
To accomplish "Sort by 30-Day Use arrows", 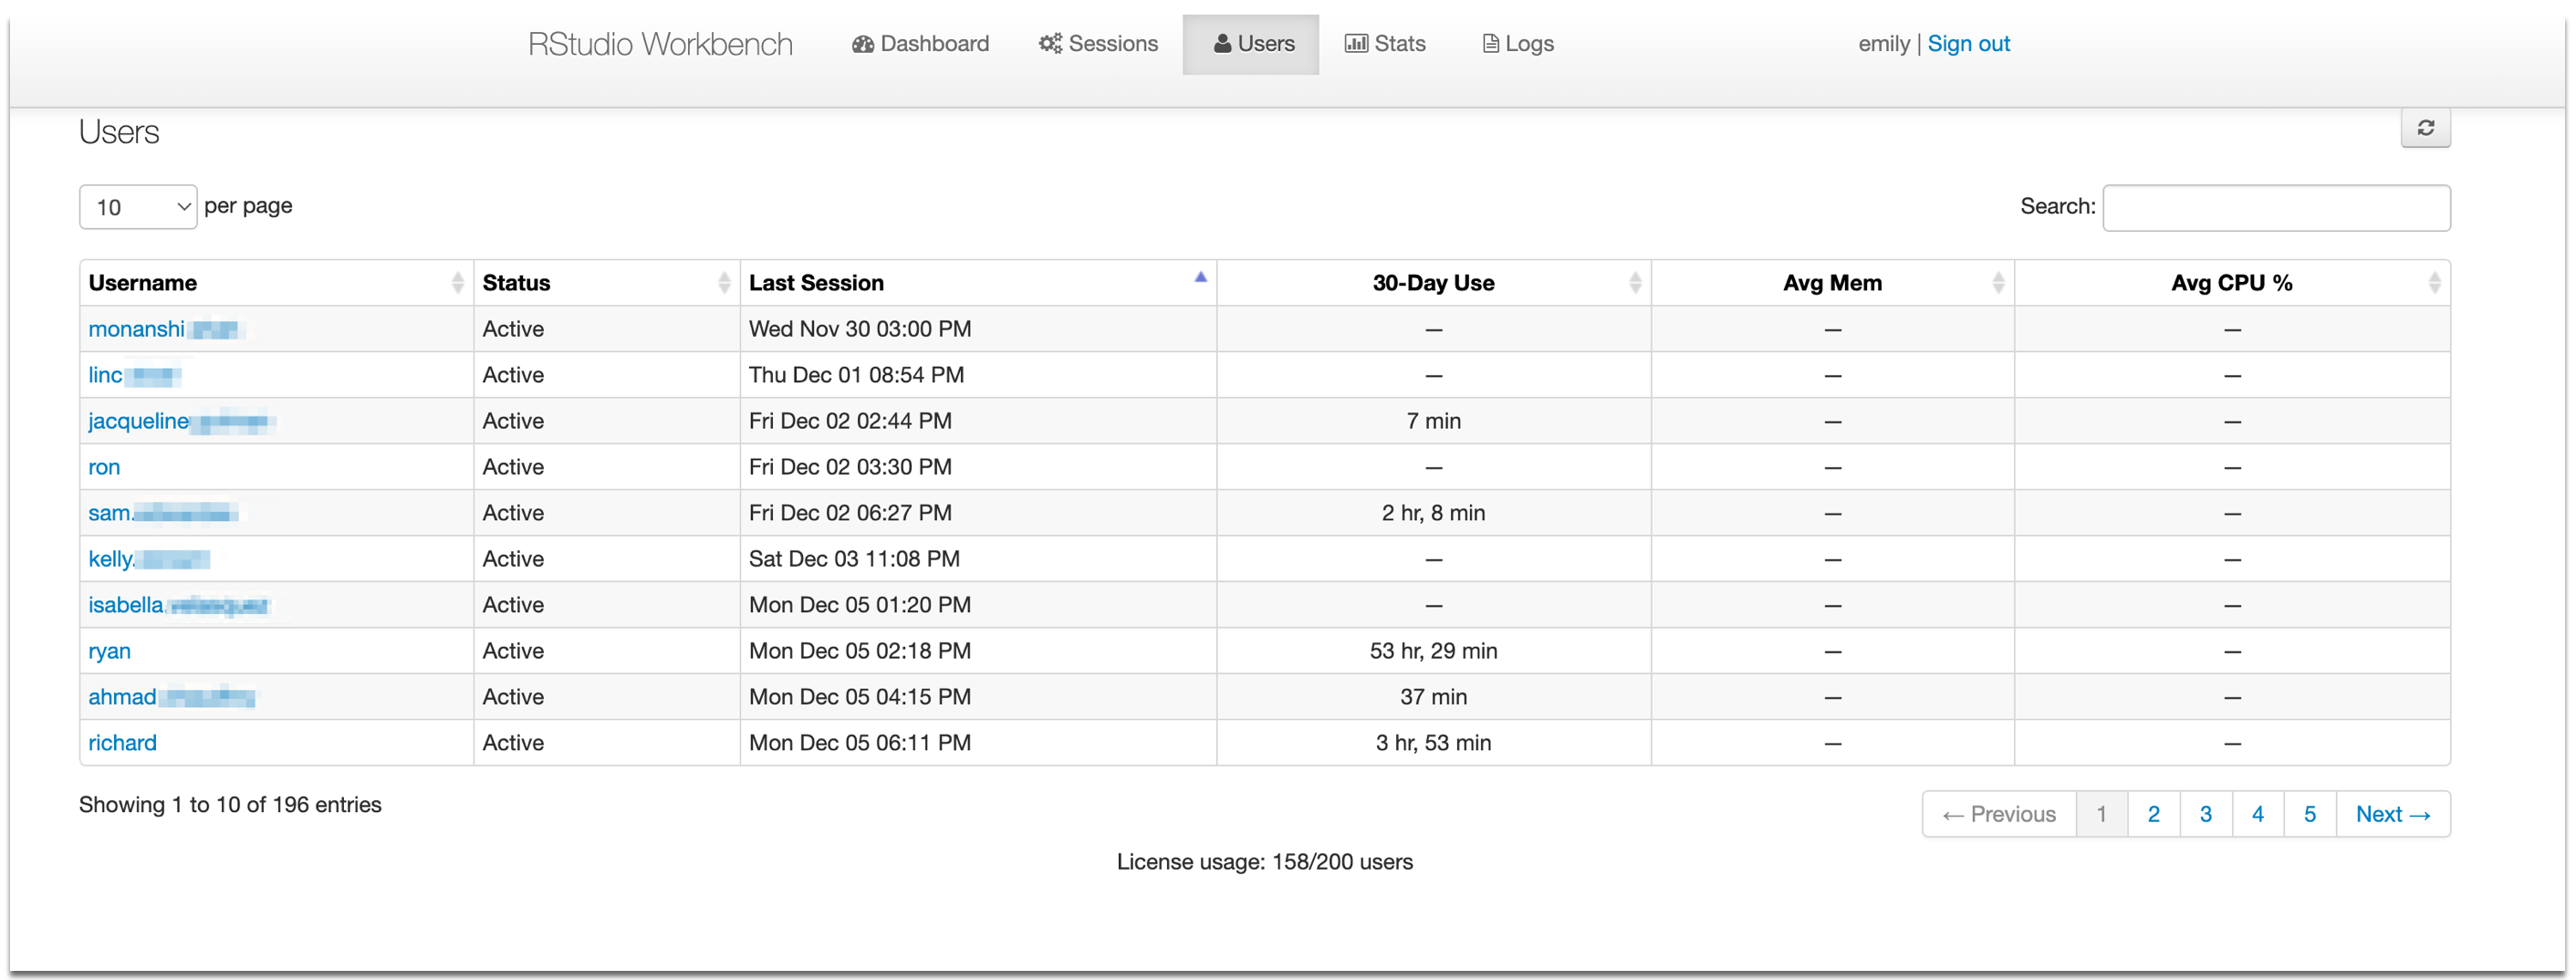I will point(1634,283).
